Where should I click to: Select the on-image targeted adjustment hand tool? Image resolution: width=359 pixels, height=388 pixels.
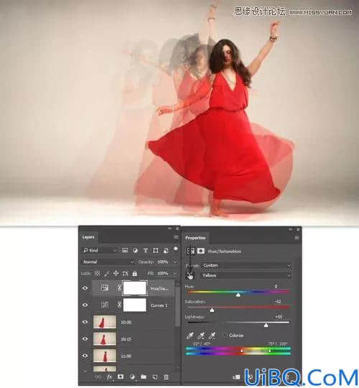pos(190,276)
